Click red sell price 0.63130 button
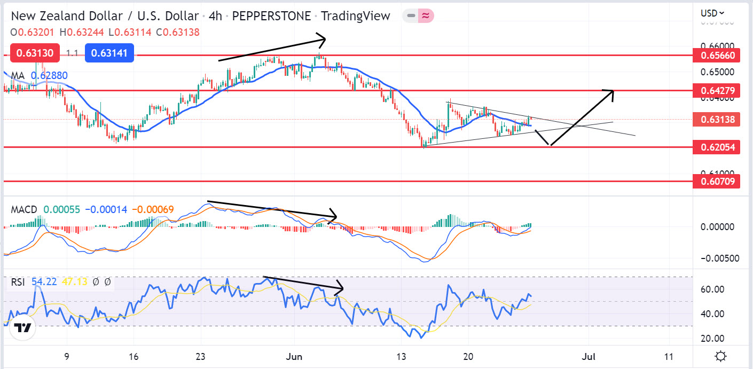 coord(34,53)
